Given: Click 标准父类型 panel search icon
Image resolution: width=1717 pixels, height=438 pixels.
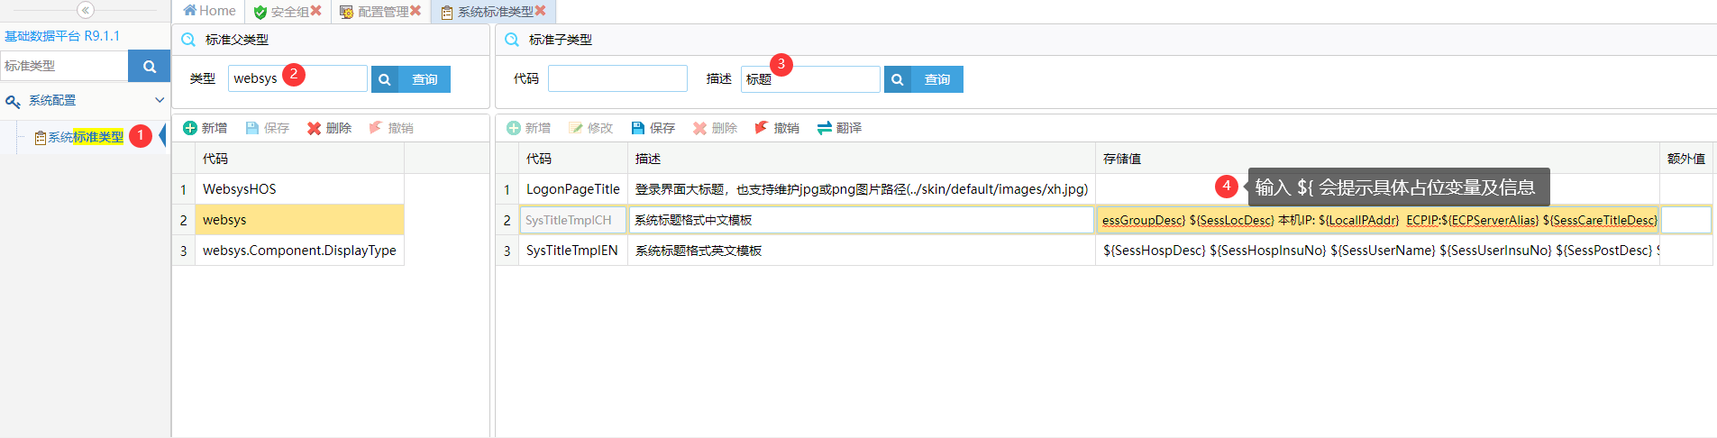Looking at the screenshot, I should tap(188, 40).
